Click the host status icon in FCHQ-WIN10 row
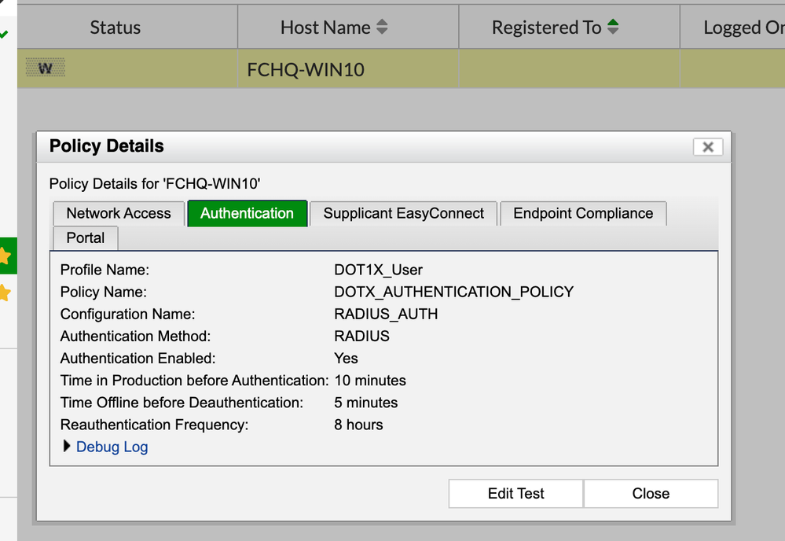The height and width of the screenshot is (541, 785). coord(45,68)
